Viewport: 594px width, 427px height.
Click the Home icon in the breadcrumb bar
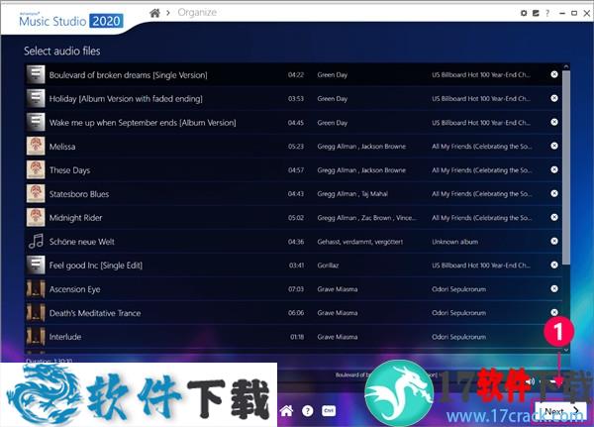153,12
